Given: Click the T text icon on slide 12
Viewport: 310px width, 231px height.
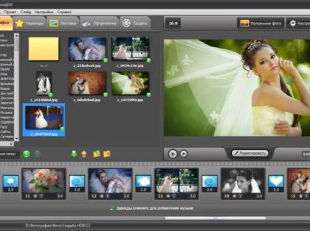Looking at the screenshot, I should pyautogui.click(x=108, y=196).
